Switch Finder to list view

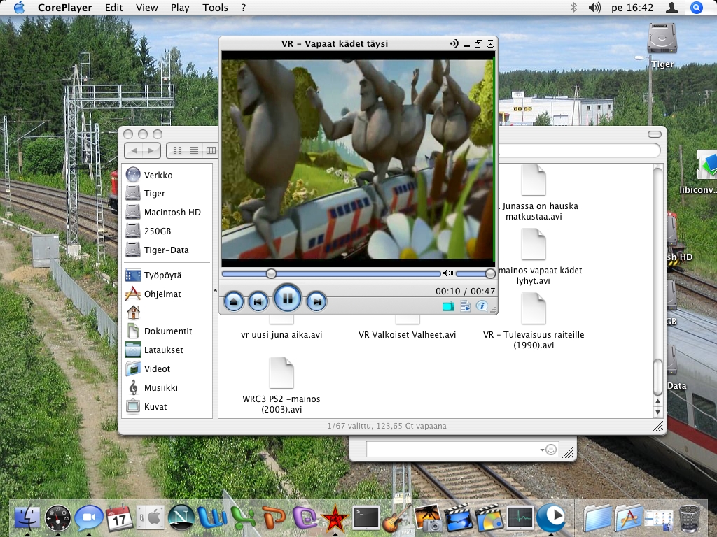tap(194, 150)
